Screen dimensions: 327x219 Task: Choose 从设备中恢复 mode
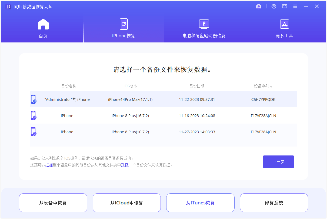(53, 203)
